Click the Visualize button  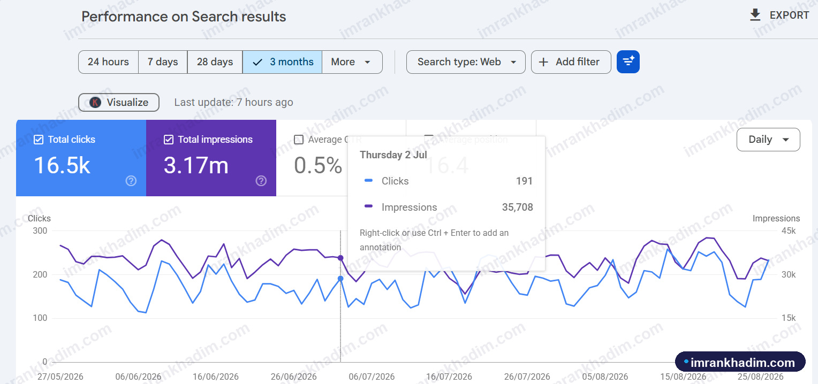(x=119, y=103)
